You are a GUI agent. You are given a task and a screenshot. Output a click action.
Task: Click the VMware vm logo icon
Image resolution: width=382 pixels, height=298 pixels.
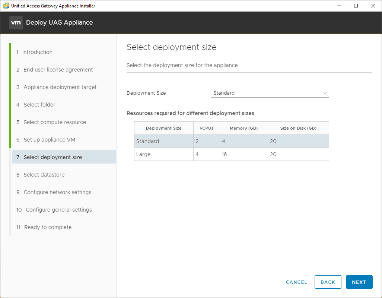coord(16,23)
